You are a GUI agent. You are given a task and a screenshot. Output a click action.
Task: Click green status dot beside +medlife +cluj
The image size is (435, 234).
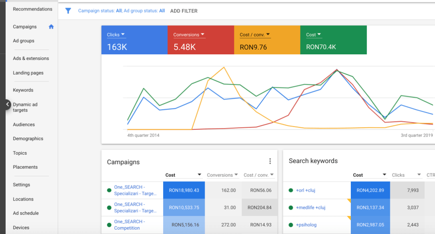[291, 207]
